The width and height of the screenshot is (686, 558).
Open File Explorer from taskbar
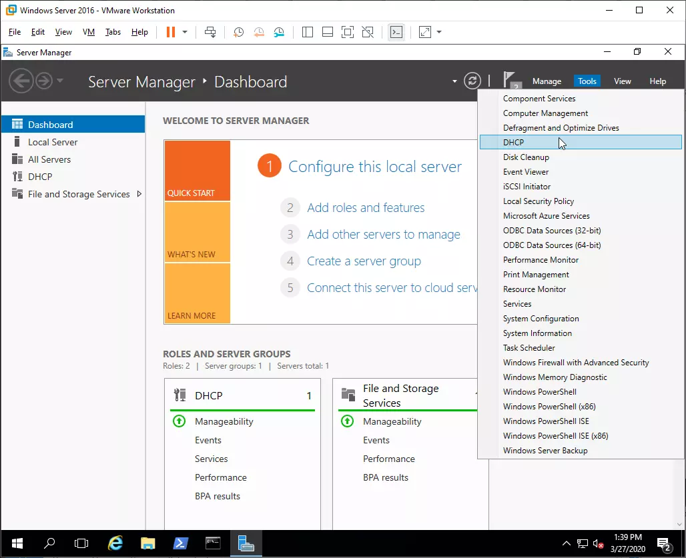[148, 543]
